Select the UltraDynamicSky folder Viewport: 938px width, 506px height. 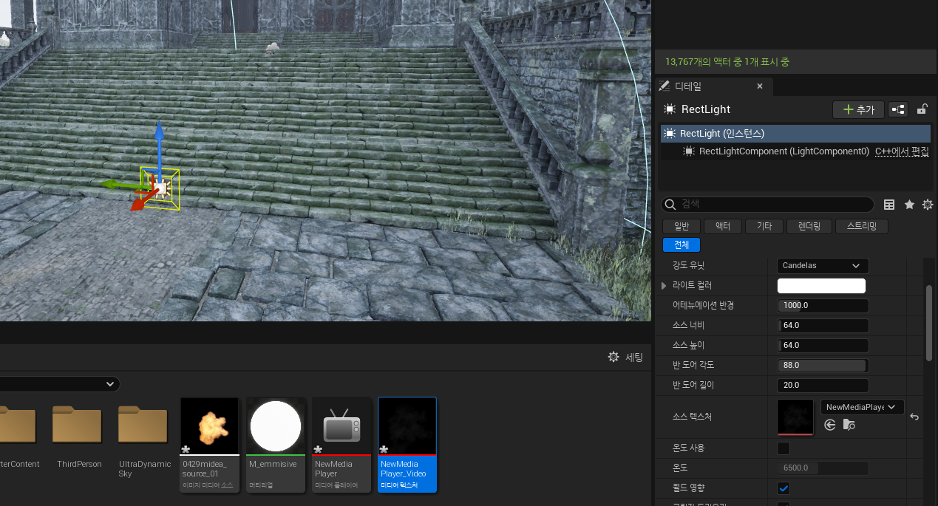click(x=145, y=442)
